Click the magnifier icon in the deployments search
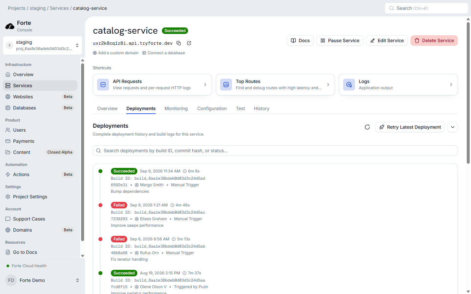The height and width of the screenshot is (294, 471). (x=98, y=151)
